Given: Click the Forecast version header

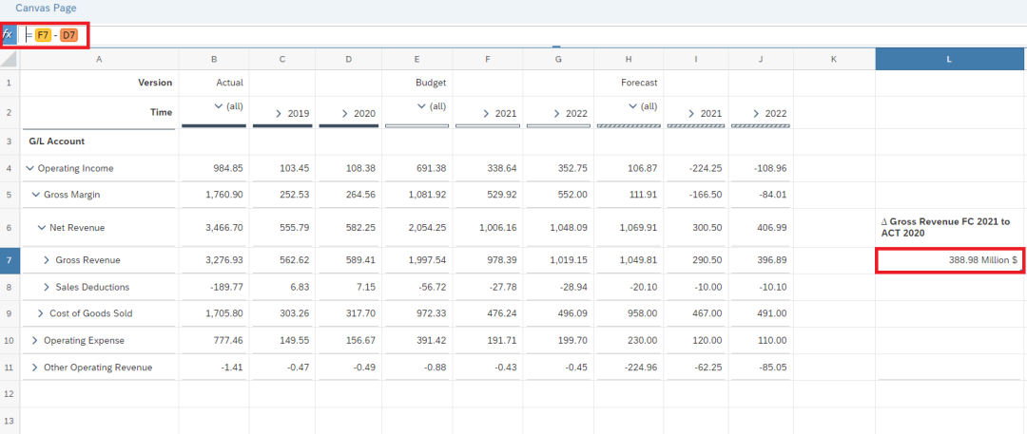Looking at the screenshot, I should click(639, 83).
